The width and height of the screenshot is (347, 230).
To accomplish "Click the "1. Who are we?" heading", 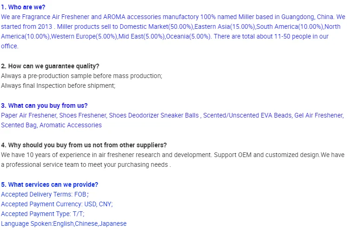I will [23, 7].
